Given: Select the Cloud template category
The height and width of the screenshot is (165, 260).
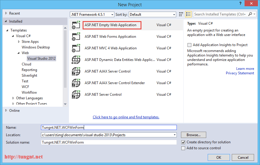Looking at the screenshot, I should click(26, 64).
